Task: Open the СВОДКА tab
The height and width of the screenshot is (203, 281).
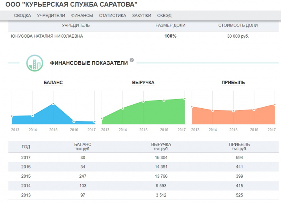Action: (x=22, y=16)
